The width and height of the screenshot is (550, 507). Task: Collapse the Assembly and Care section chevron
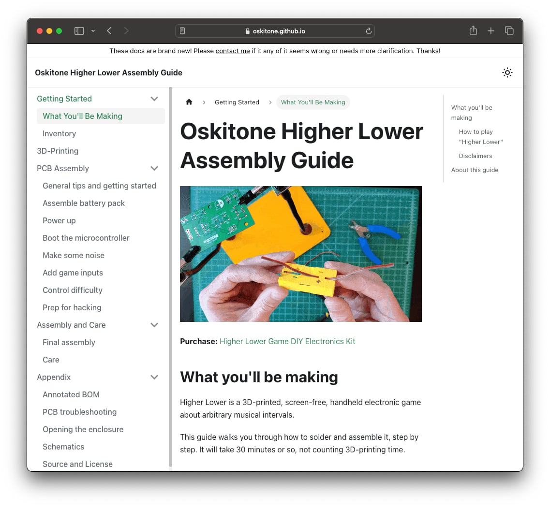pos(154,325)
